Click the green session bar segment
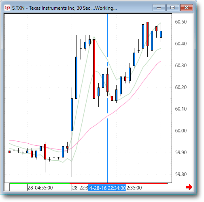The width and height of the screenshot is (204, 202). 40,183
